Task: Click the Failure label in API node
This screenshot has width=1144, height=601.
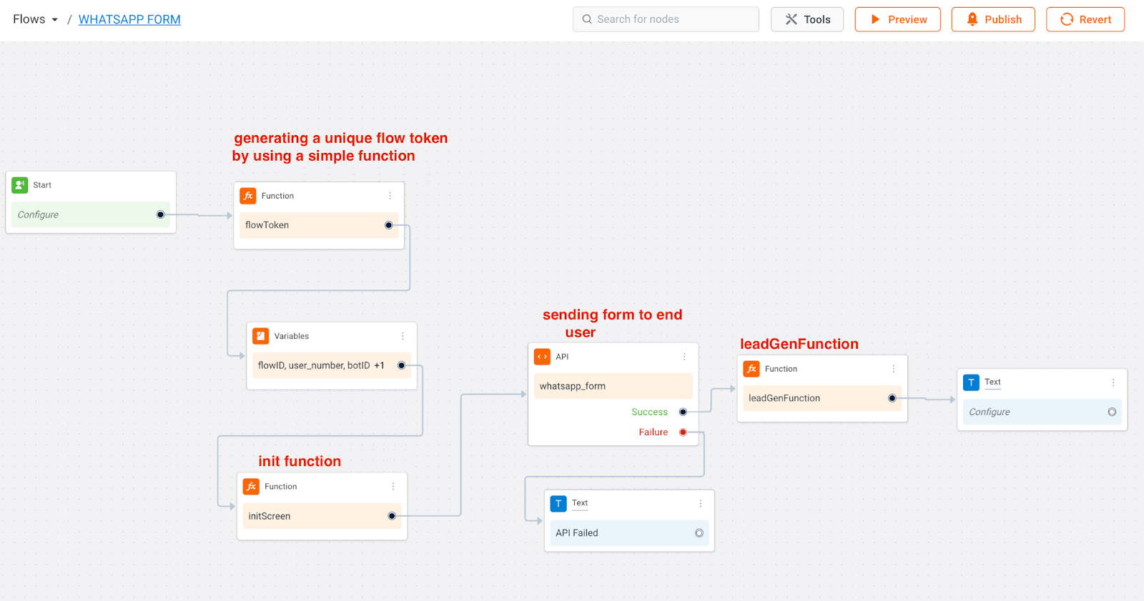Action: pyautogui.click(x=654, y=432)
